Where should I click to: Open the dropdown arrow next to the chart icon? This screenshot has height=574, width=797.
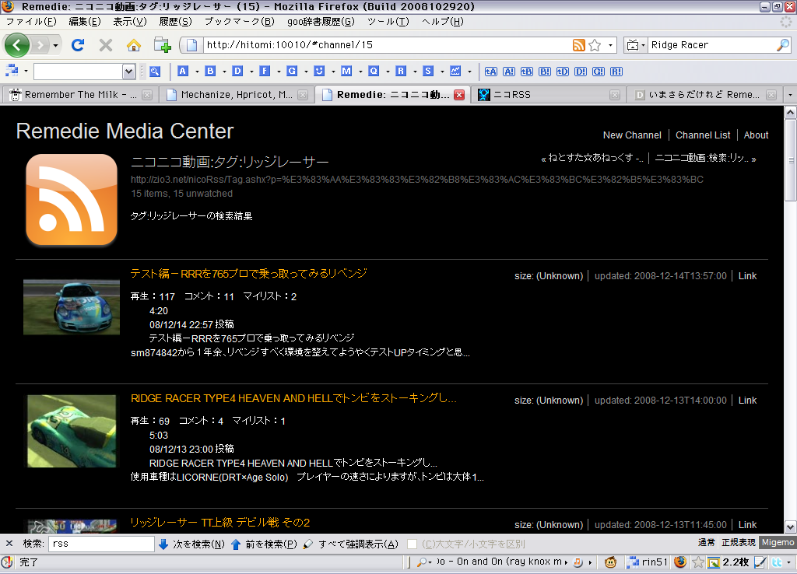click(x=469, y=72)
